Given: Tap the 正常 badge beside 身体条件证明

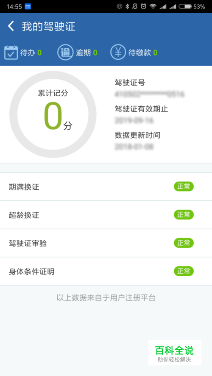Looking at the screenshot, I should [184, 271].
